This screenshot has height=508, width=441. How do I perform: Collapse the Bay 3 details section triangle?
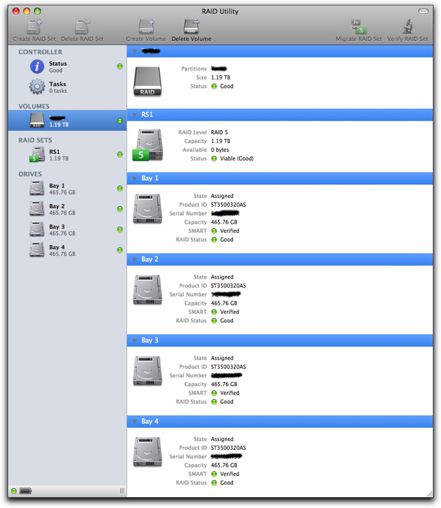coord(134,341)
